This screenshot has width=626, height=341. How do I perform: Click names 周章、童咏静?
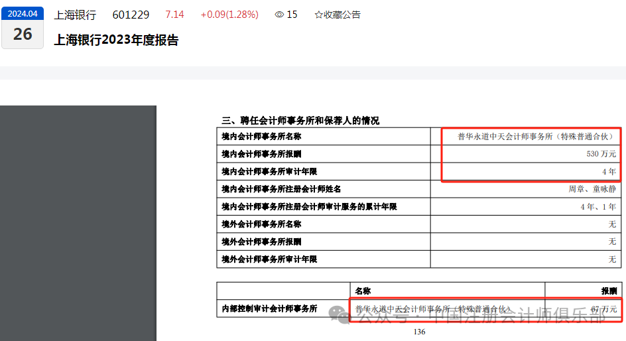tap(592, 189)
